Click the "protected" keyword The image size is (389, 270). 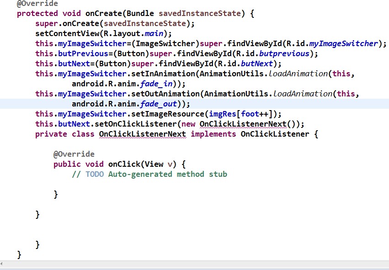tap(37, 13)
